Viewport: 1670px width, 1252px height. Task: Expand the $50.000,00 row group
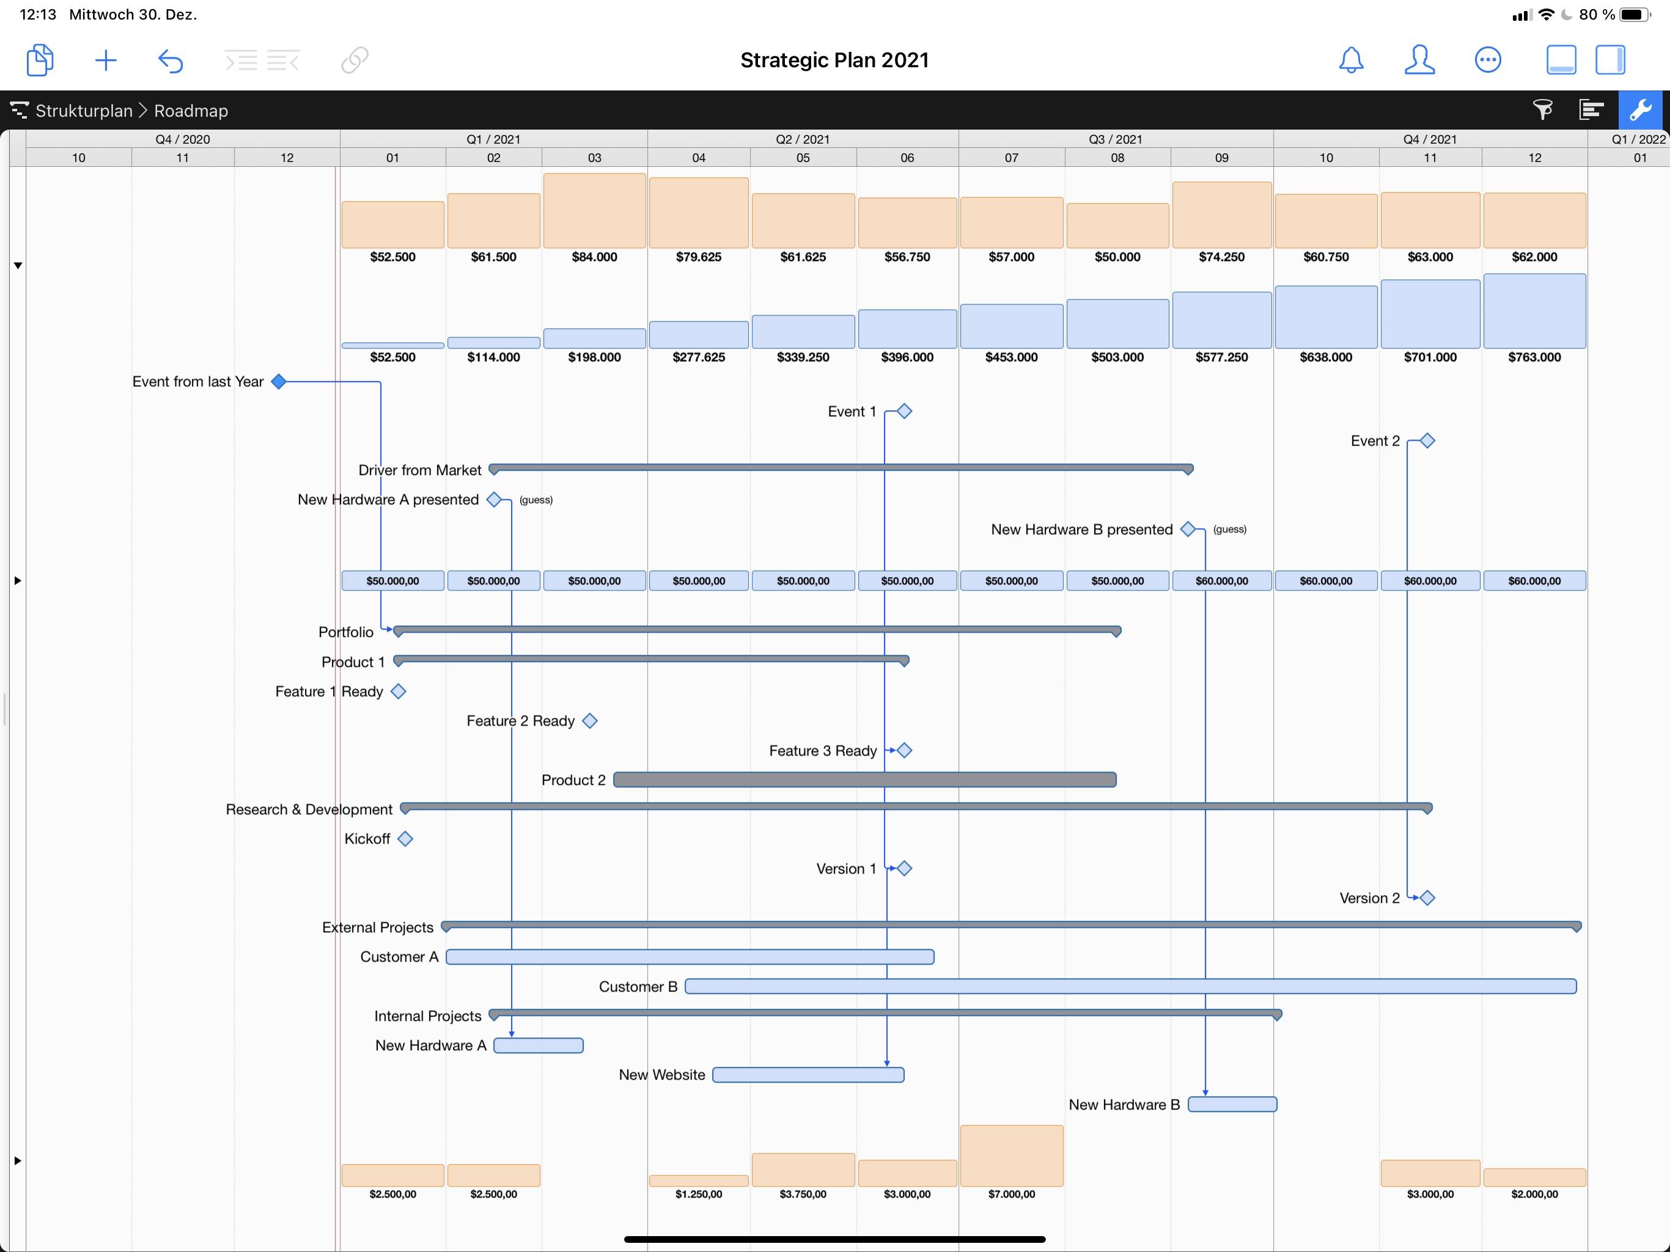pyautogui.click(x=18, y=581)
